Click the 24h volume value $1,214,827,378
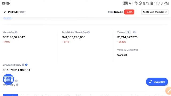Viewport: 171px width, 96px height. 127,37
